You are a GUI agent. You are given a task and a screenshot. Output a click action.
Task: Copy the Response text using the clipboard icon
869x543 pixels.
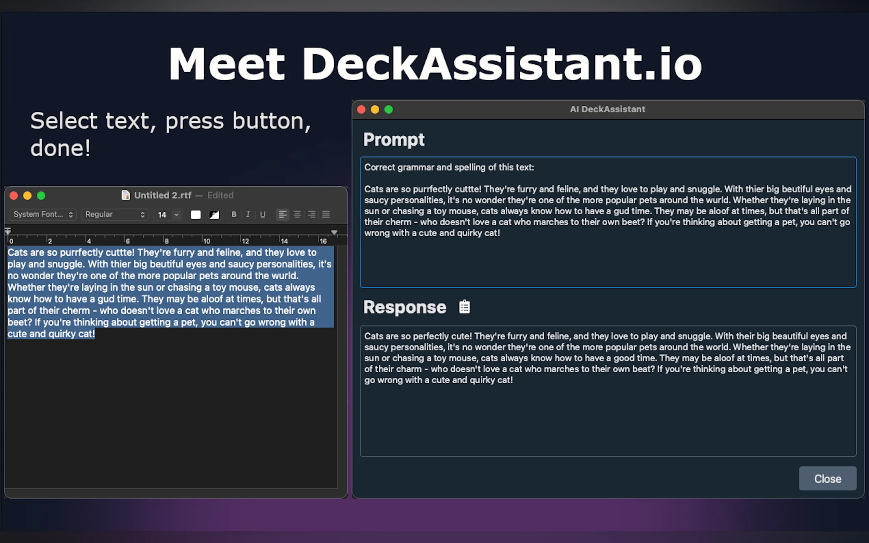click(464, 306)
